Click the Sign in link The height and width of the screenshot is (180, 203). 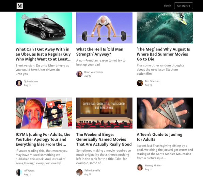(x=167, y=6)
